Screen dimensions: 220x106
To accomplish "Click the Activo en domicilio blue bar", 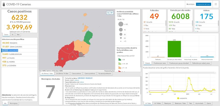I will 207,57.
